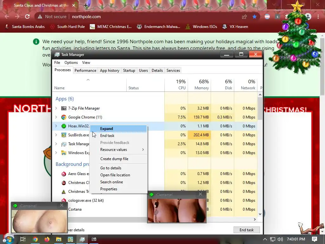
Task: Open the File menu in Task Manager
Action: coord(57,63)
